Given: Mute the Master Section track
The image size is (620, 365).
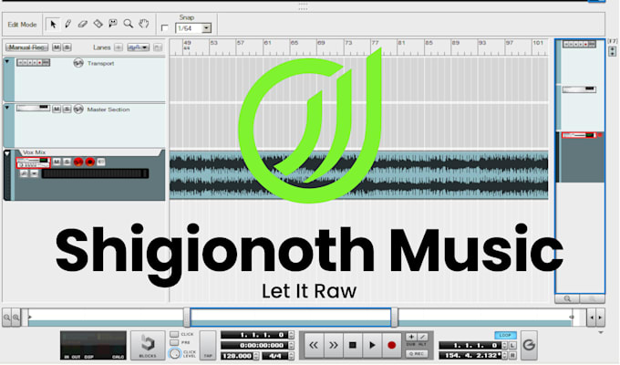Looking at the screenshot, I should (57, 109).
